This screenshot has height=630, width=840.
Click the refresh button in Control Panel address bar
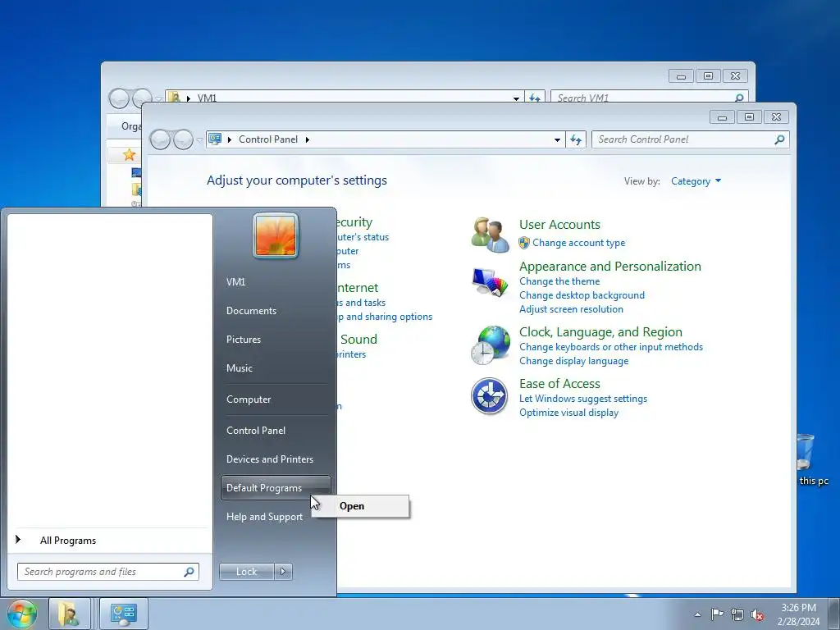click(x=576, y=139)
